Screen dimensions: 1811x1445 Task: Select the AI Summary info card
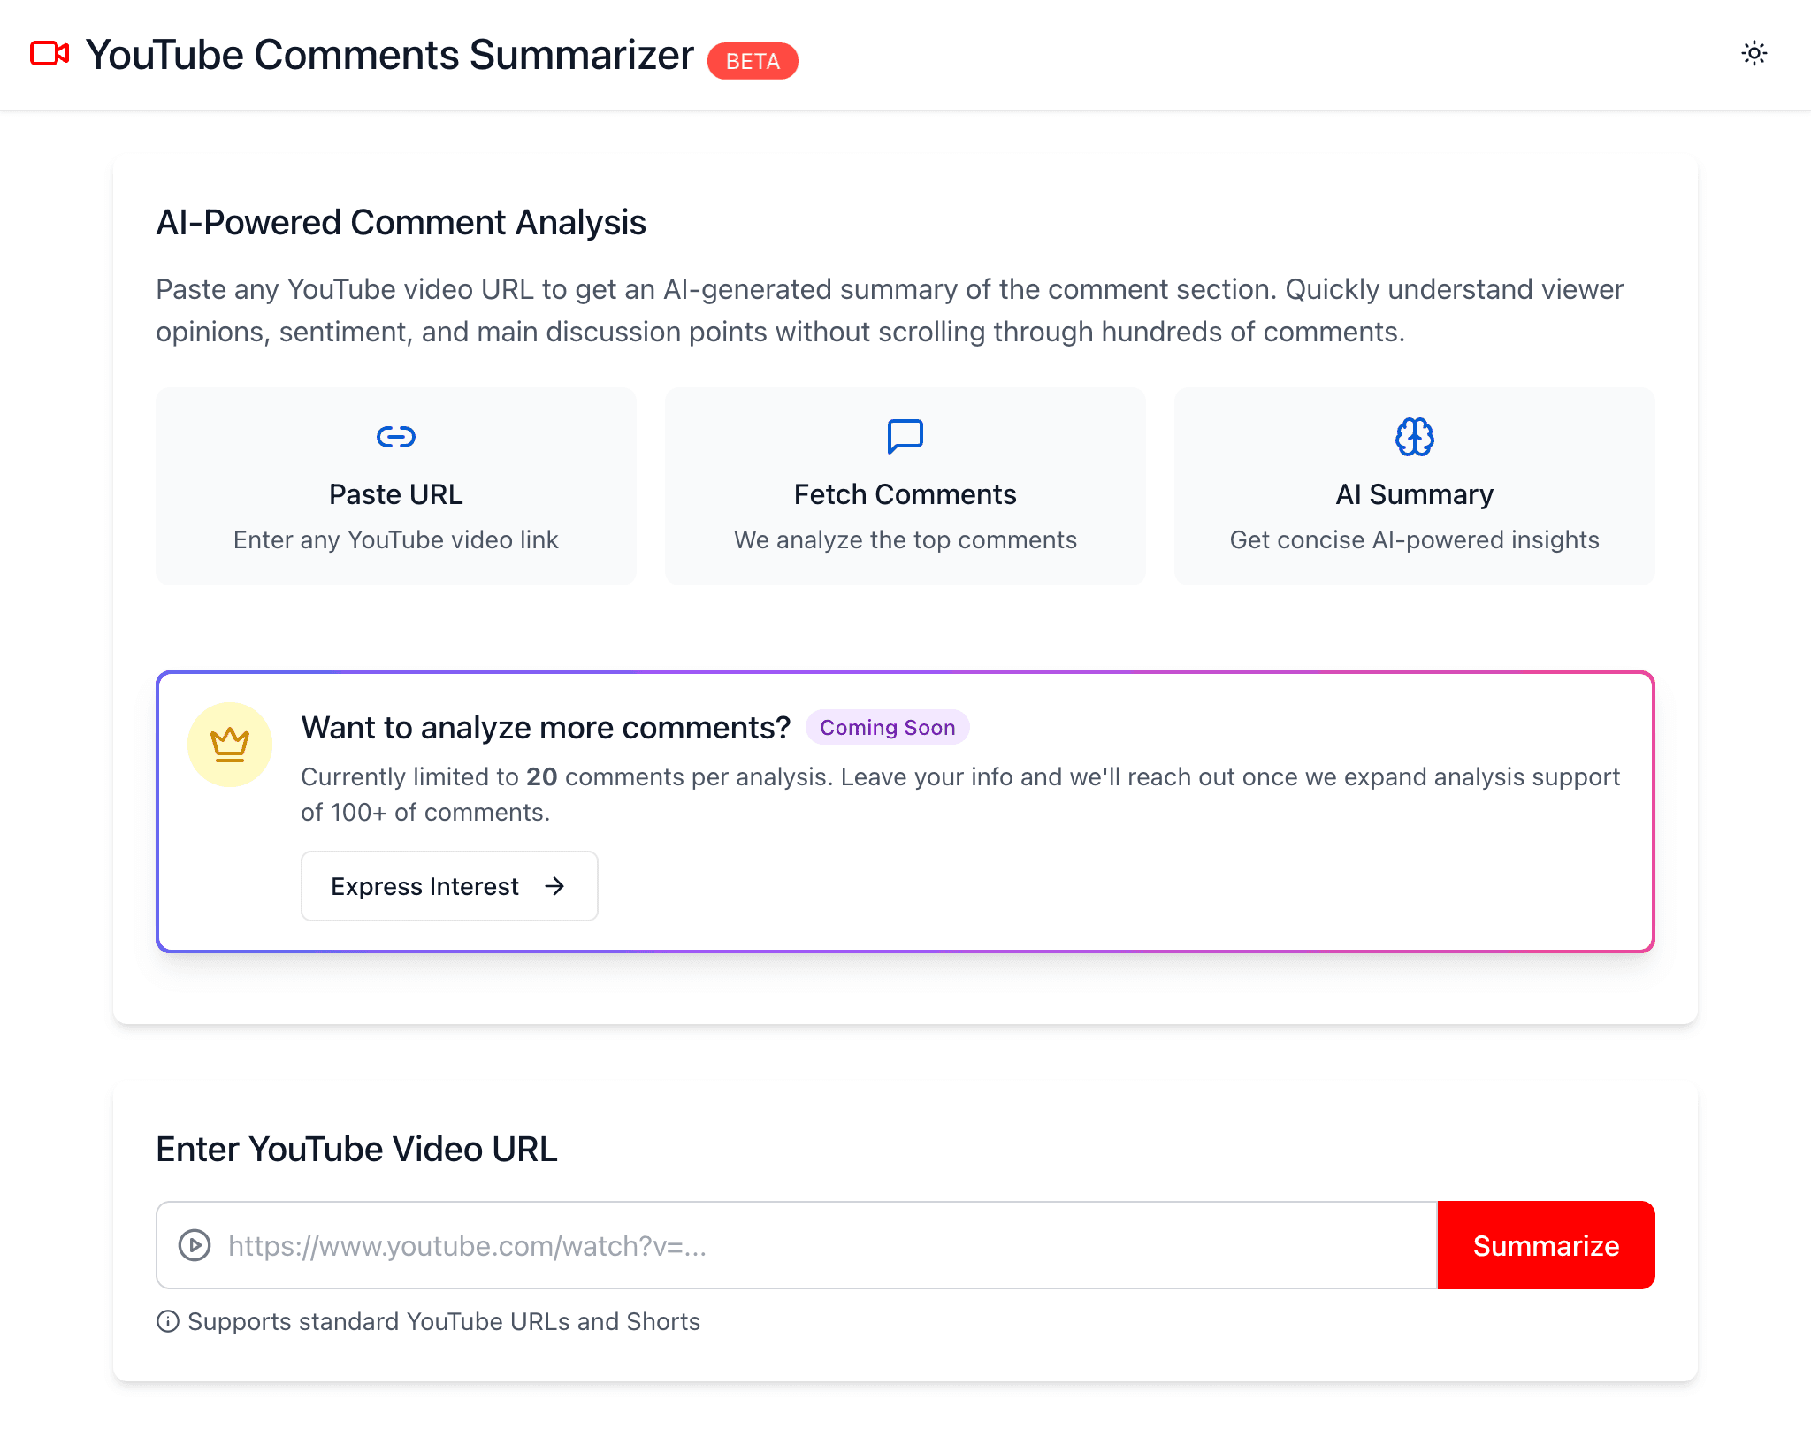click(x=1414, y=486)
